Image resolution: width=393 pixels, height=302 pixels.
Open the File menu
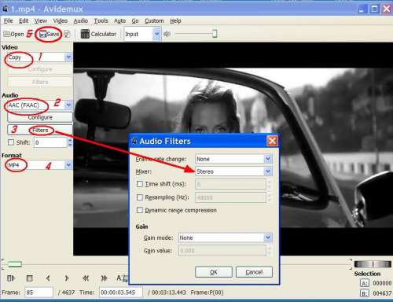tap(8, 20)
